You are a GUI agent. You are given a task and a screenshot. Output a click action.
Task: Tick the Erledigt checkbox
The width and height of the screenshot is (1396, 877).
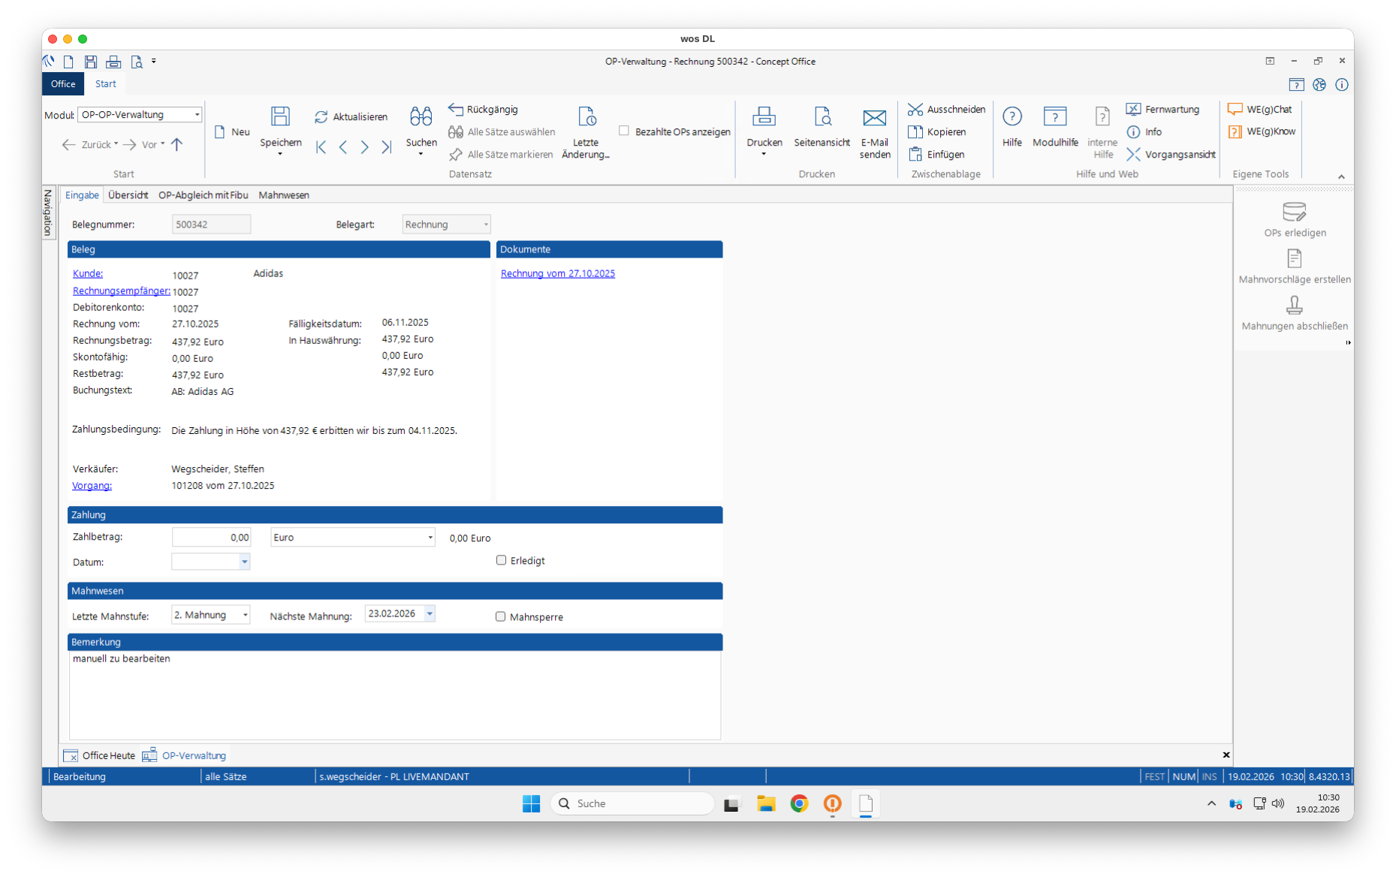[x=501, y=560]
